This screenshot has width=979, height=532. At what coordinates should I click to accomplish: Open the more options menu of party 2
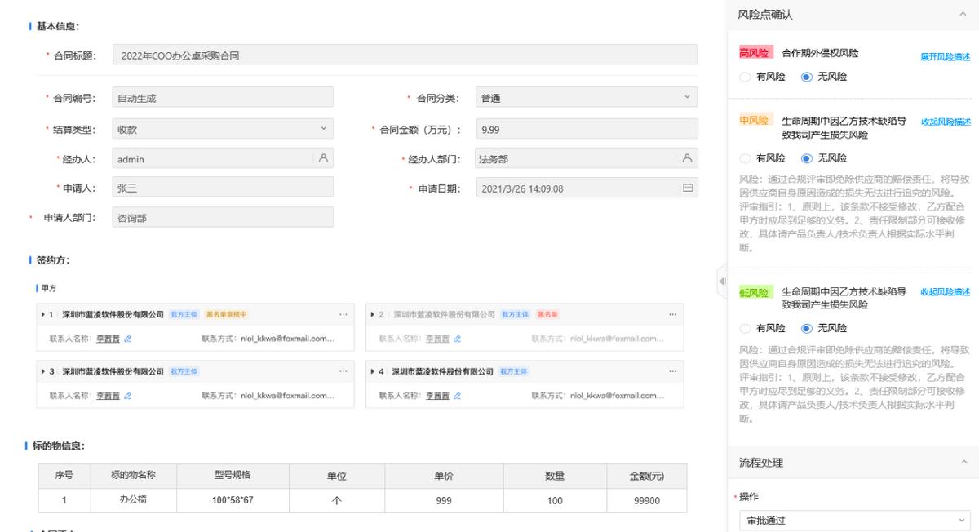click(x=672, y=314)
